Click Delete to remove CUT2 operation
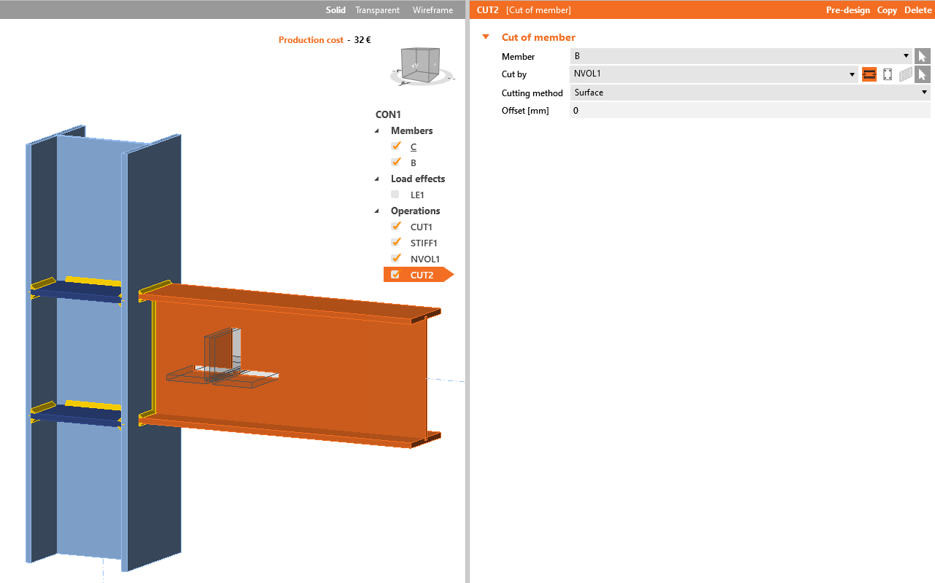The image size is (935, 583). [x=917, y=10]
